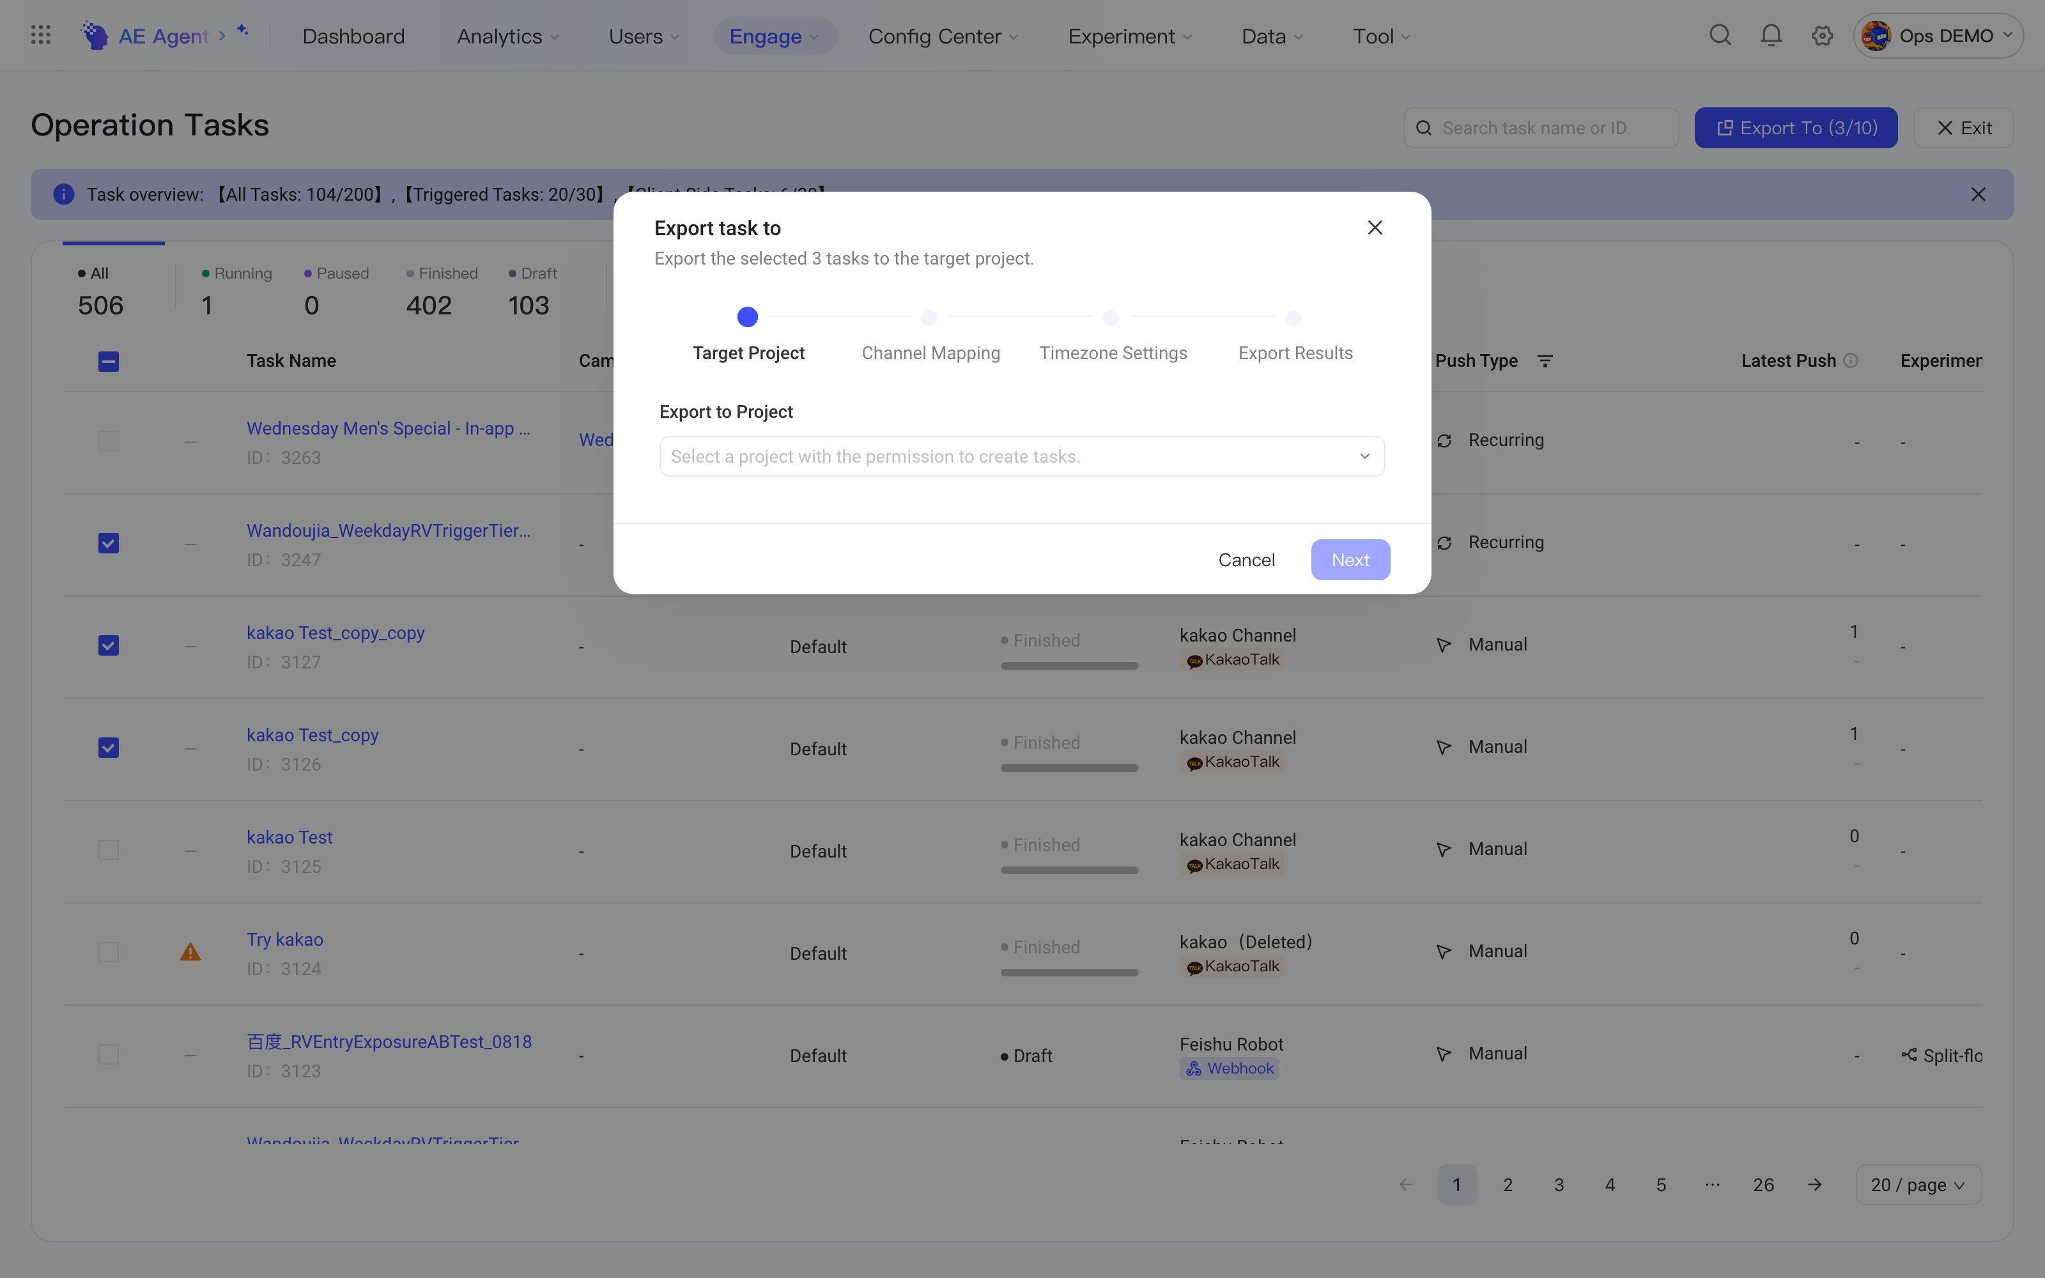Select the Draft status tab
Screen dimensions: 2045x1278
532,291
